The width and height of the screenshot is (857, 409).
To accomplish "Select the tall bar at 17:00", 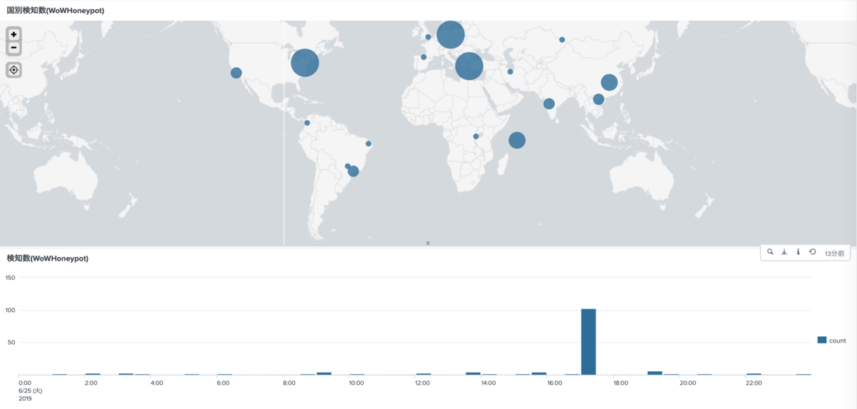I will (x=588, y=342).
